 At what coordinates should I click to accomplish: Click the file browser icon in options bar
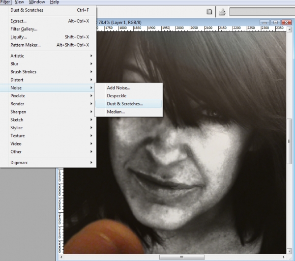222,12
